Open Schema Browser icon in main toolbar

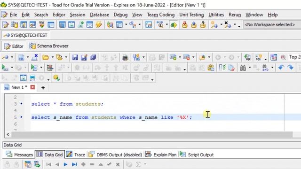pyautogui.click(x=15, y=25)
